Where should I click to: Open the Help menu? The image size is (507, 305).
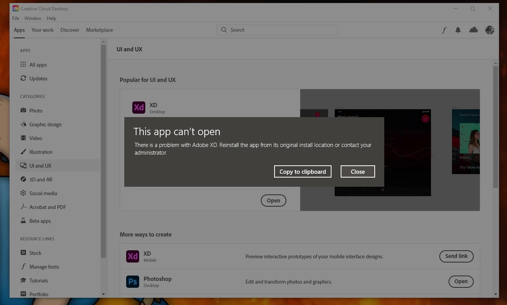click(x=51, y=18)
